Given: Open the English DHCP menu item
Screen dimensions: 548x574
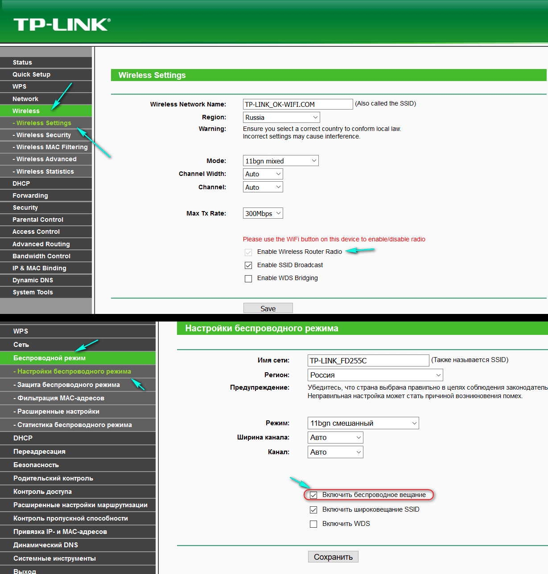Looking at the screenshot, I should (x=46, y=183).
